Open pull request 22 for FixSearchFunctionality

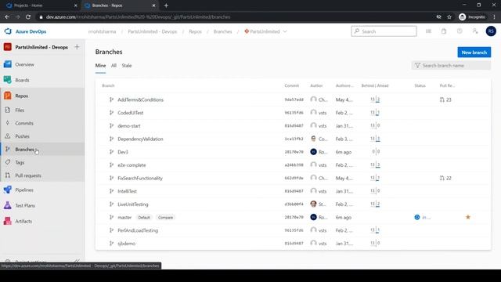coord(445,178)
